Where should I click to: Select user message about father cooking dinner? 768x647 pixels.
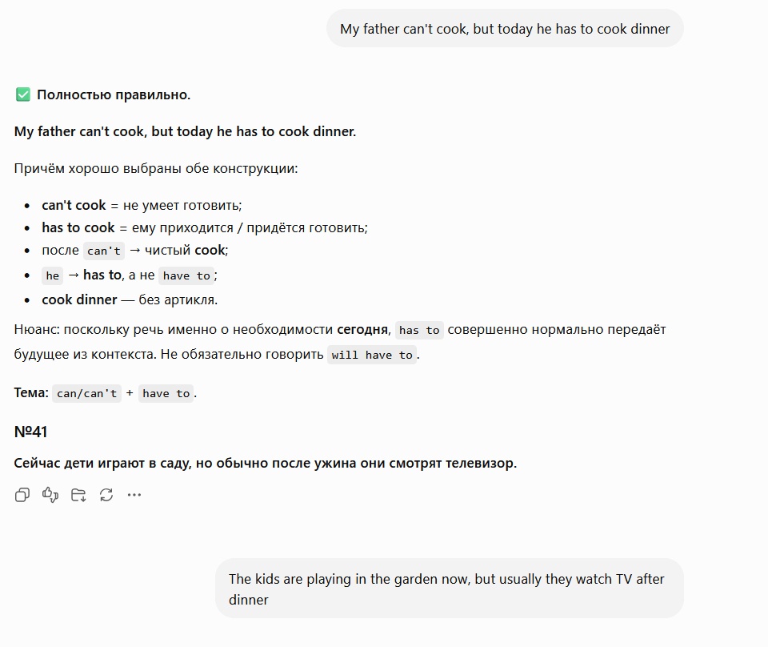tap(505, 29)
